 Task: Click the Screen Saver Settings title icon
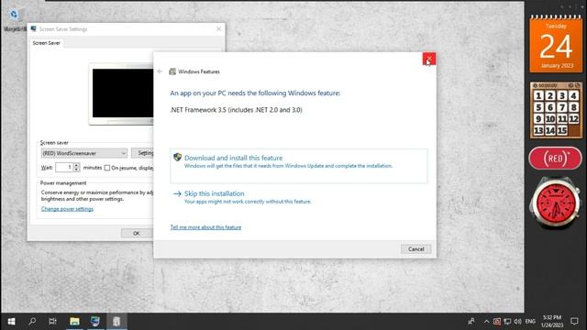[34, 28]
